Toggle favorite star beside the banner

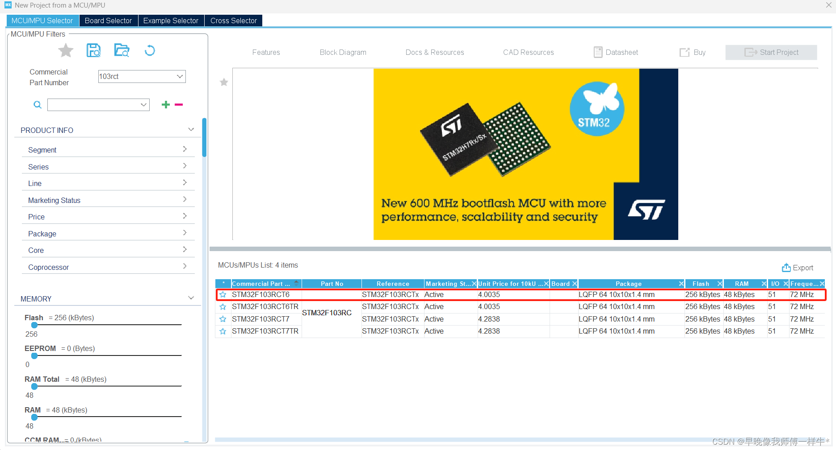224,82
